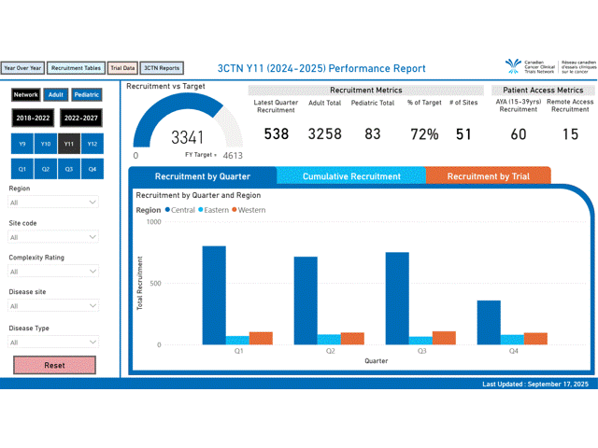Viewport: 598px width, 448px height.
Task: Click the Central legend marker
Action: click(x=168, y=210)
